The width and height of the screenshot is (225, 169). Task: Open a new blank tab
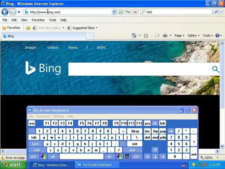point(90,36)
